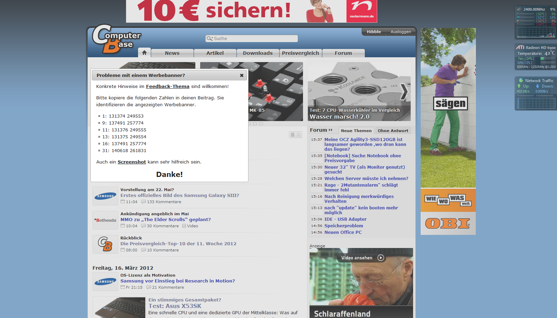Open the CPU-Wasserkühler test teaser
Image resolution: width=557 pixels, height=318 pixels.
[x=359, y=91]
